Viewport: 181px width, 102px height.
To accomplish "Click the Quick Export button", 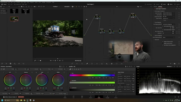I will click(x=148, y=4).
